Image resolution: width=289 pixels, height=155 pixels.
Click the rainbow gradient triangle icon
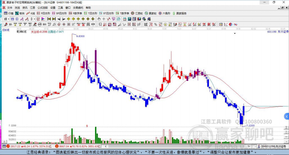tap(43, 19)
